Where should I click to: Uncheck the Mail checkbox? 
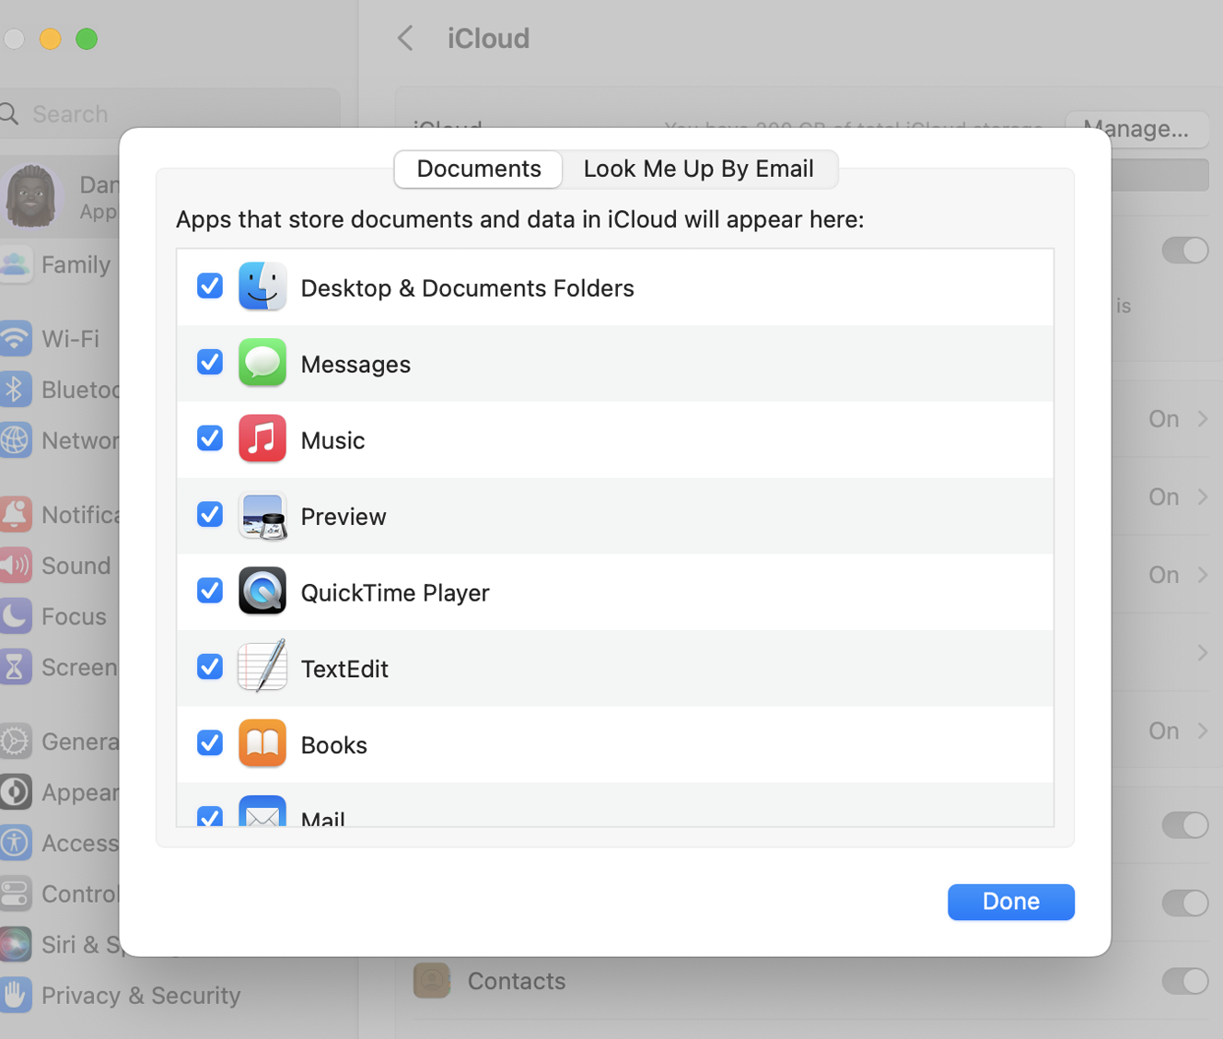(x=210, y=816)
